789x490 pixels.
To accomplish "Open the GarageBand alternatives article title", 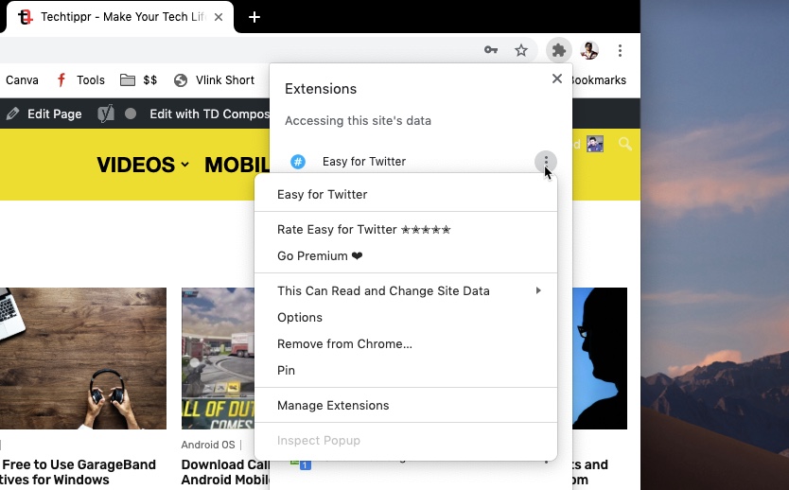I will coord(78,472).
